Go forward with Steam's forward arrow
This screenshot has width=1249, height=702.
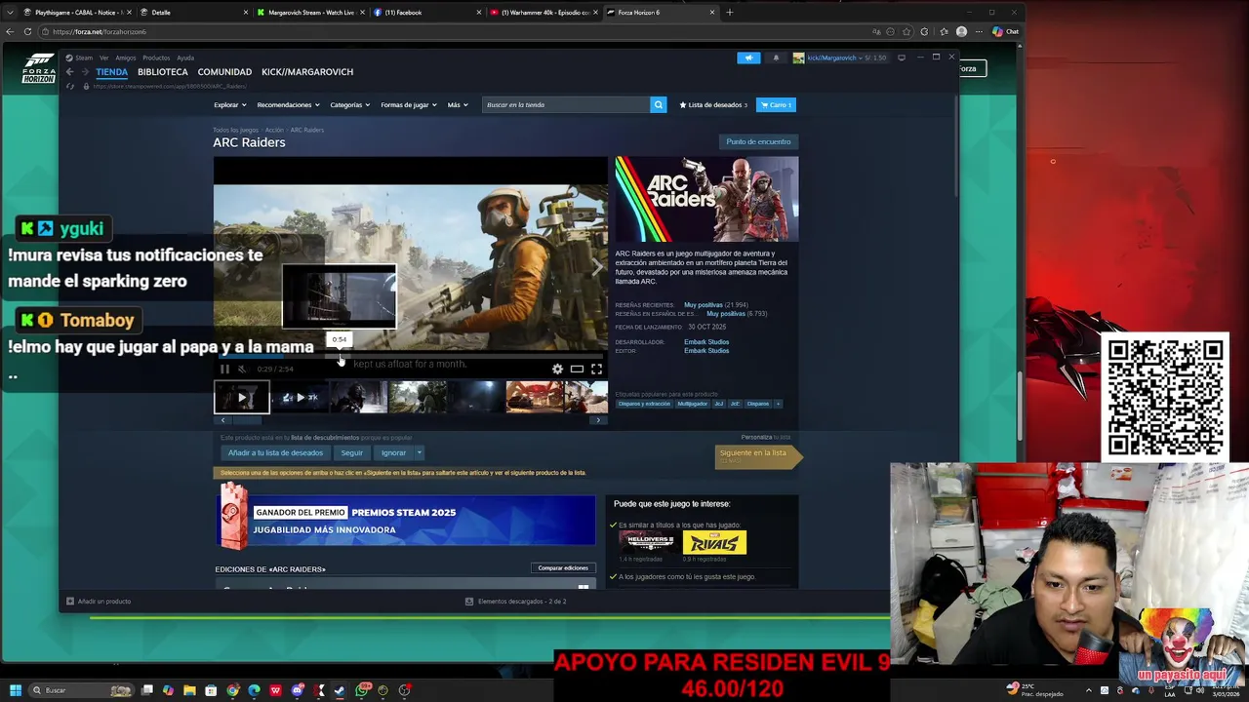(x=84, y=72)
